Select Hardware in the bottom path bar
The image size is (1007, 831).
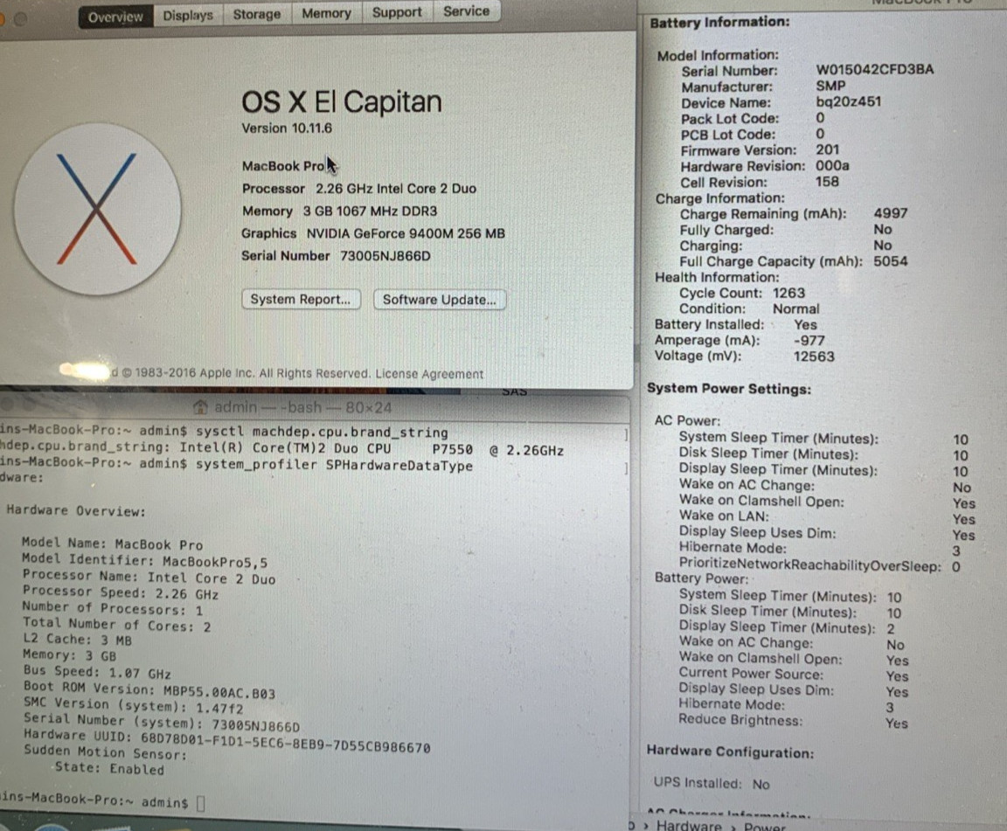point(689,825)
